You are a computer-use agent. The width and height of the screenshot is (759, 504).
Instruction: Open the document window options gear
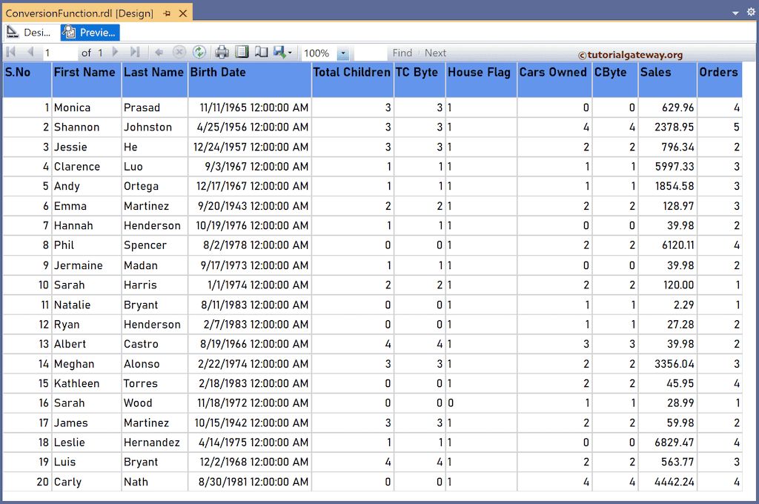(751, 12)
